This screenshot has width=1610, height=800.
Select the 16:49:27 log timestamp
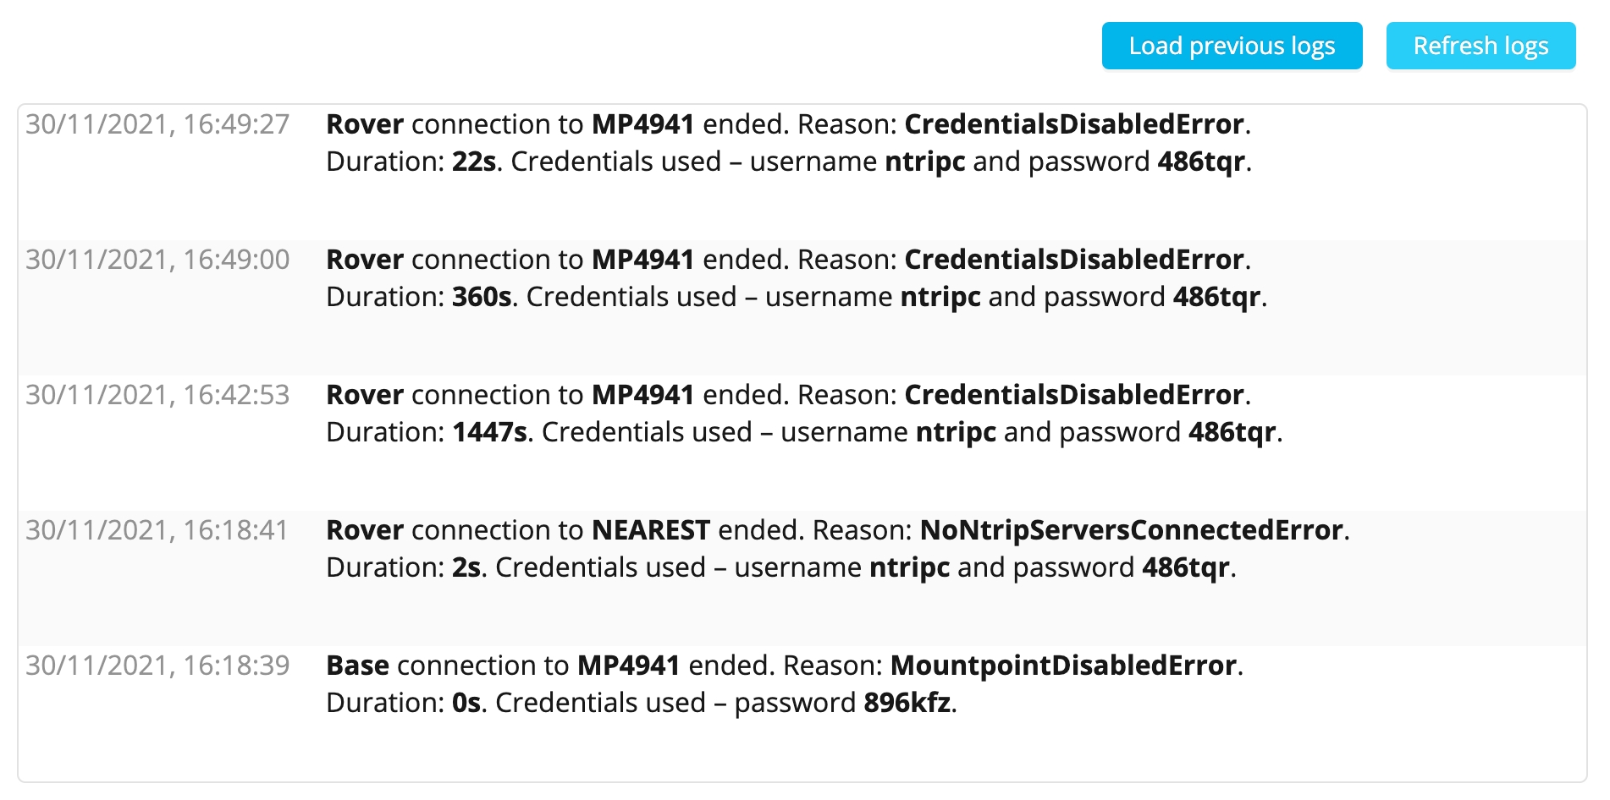157,124
